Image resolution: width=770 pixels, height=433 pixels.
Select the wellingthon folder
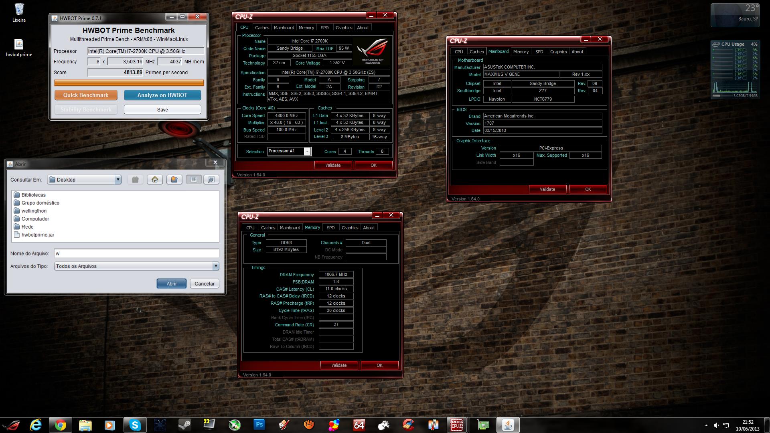pyautogui.click(x=30, y=211)
